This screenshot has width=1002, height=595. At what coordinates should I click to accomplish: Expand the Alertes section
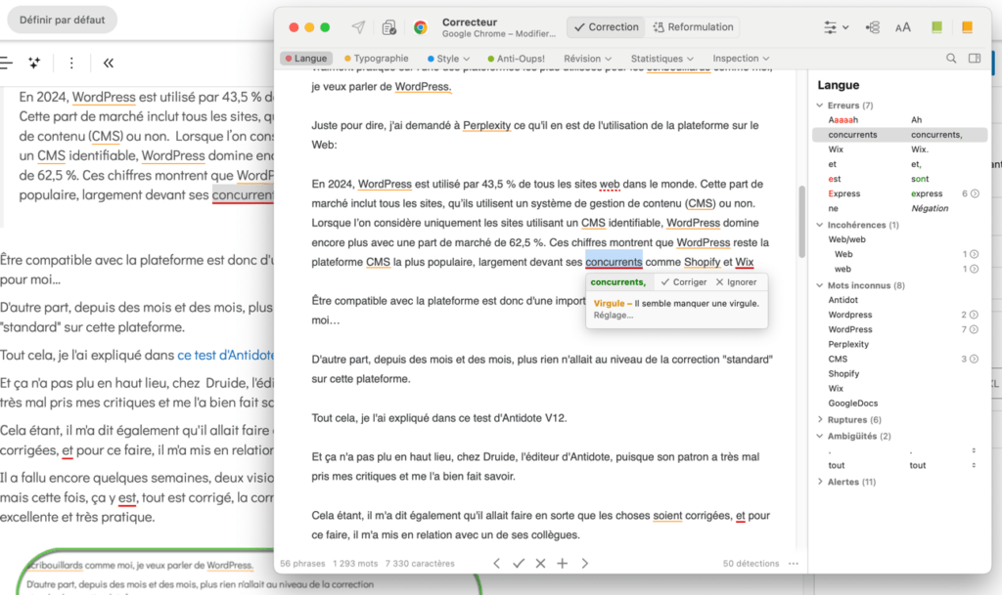(820, 482)
